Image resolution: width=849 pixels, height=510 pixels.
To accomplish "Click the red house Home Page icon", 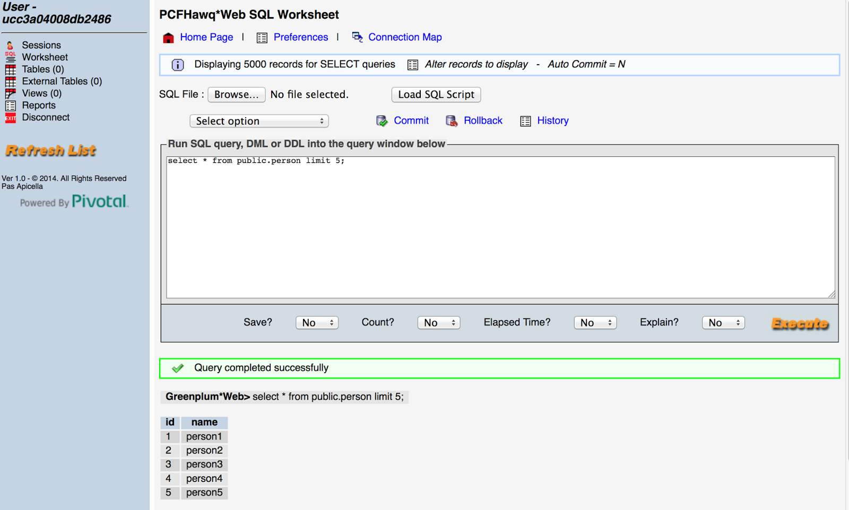I will pyautogui.click(x=168, y=38).
